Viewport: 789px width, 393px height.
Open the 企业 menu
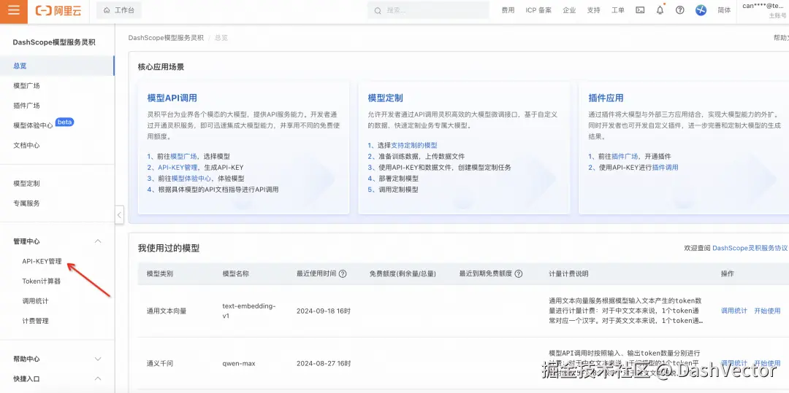(569, 10)
